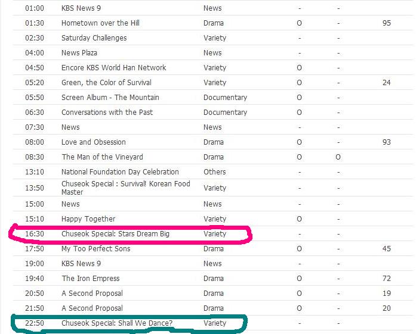Click second O mark in Man of the Vineyard row
Image resolution: width=416 pixels, height=334 pixels.
tap(338, 157)
